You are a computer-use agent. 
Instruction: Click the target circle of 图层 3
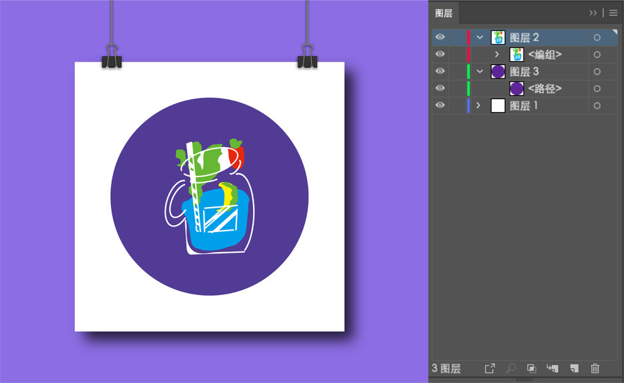pos(597,71)
